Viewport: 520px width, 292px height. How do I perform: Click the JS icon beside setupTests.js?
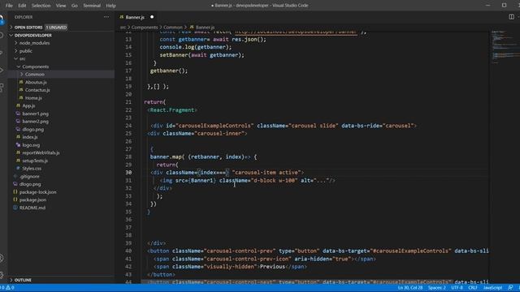pos(18,161)
